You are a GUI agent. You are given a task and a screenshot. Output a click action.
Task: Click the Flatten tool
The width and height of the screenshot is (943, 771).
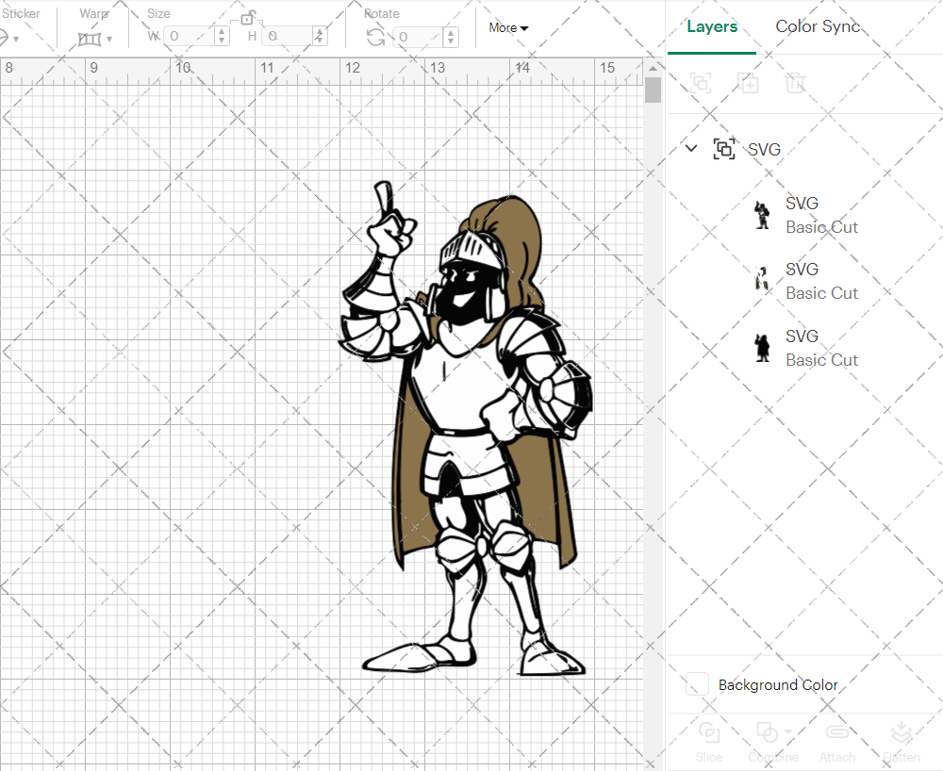901,741
